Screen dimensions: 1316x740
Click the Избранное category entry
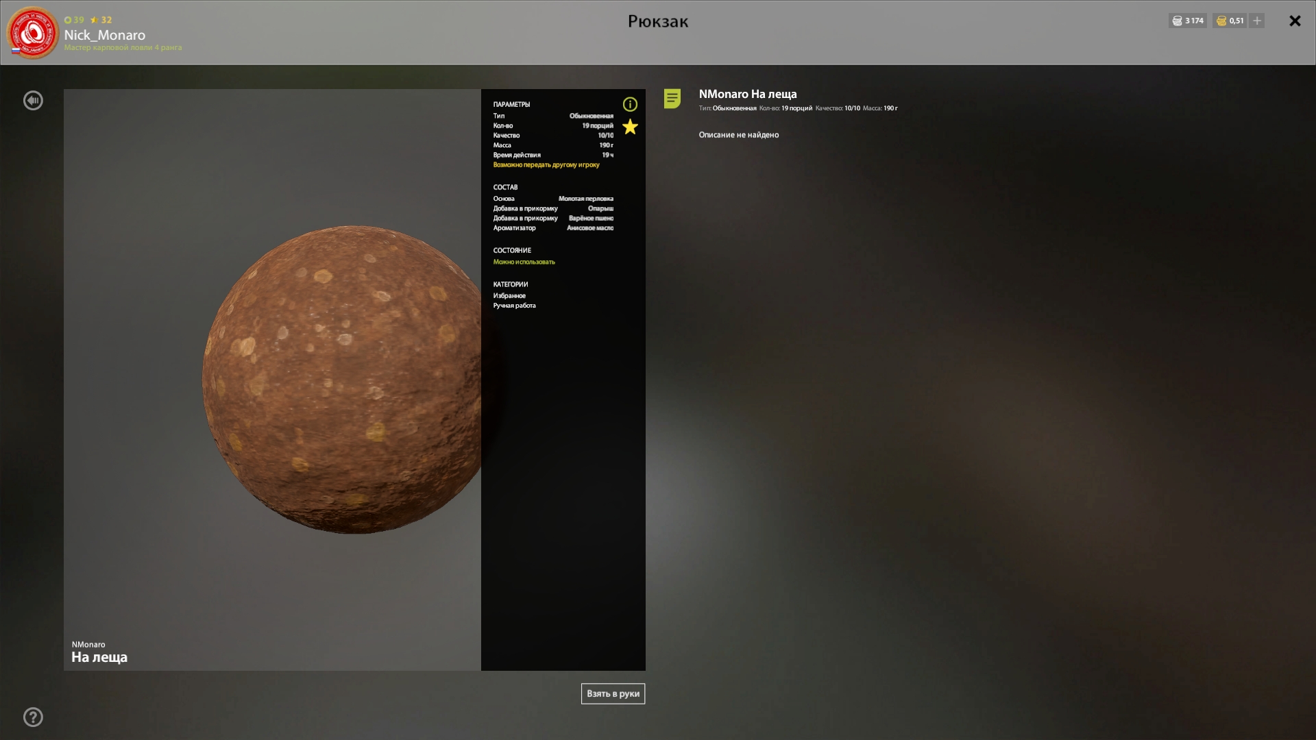tap(509, 296)
